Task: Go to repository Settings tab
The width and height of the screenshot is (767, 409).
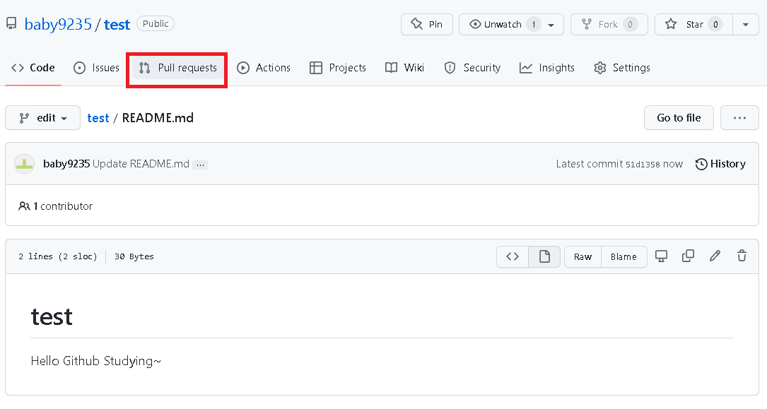Action: point(622,68)
